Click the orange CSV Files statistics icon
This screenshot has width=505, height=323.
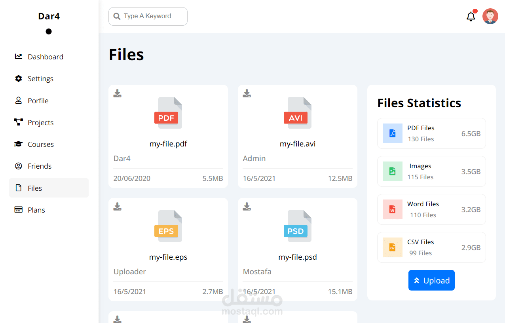tap(392, 247)
